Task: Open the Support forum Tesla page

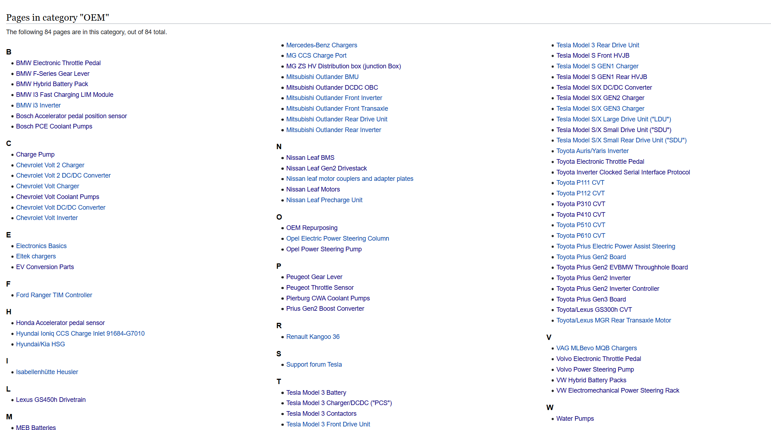Action: tap(314, 365)
